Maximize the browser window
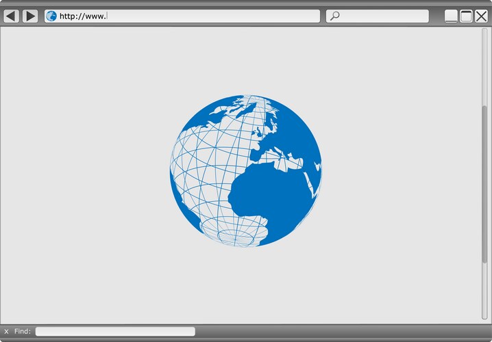 (x=466, y=16)
